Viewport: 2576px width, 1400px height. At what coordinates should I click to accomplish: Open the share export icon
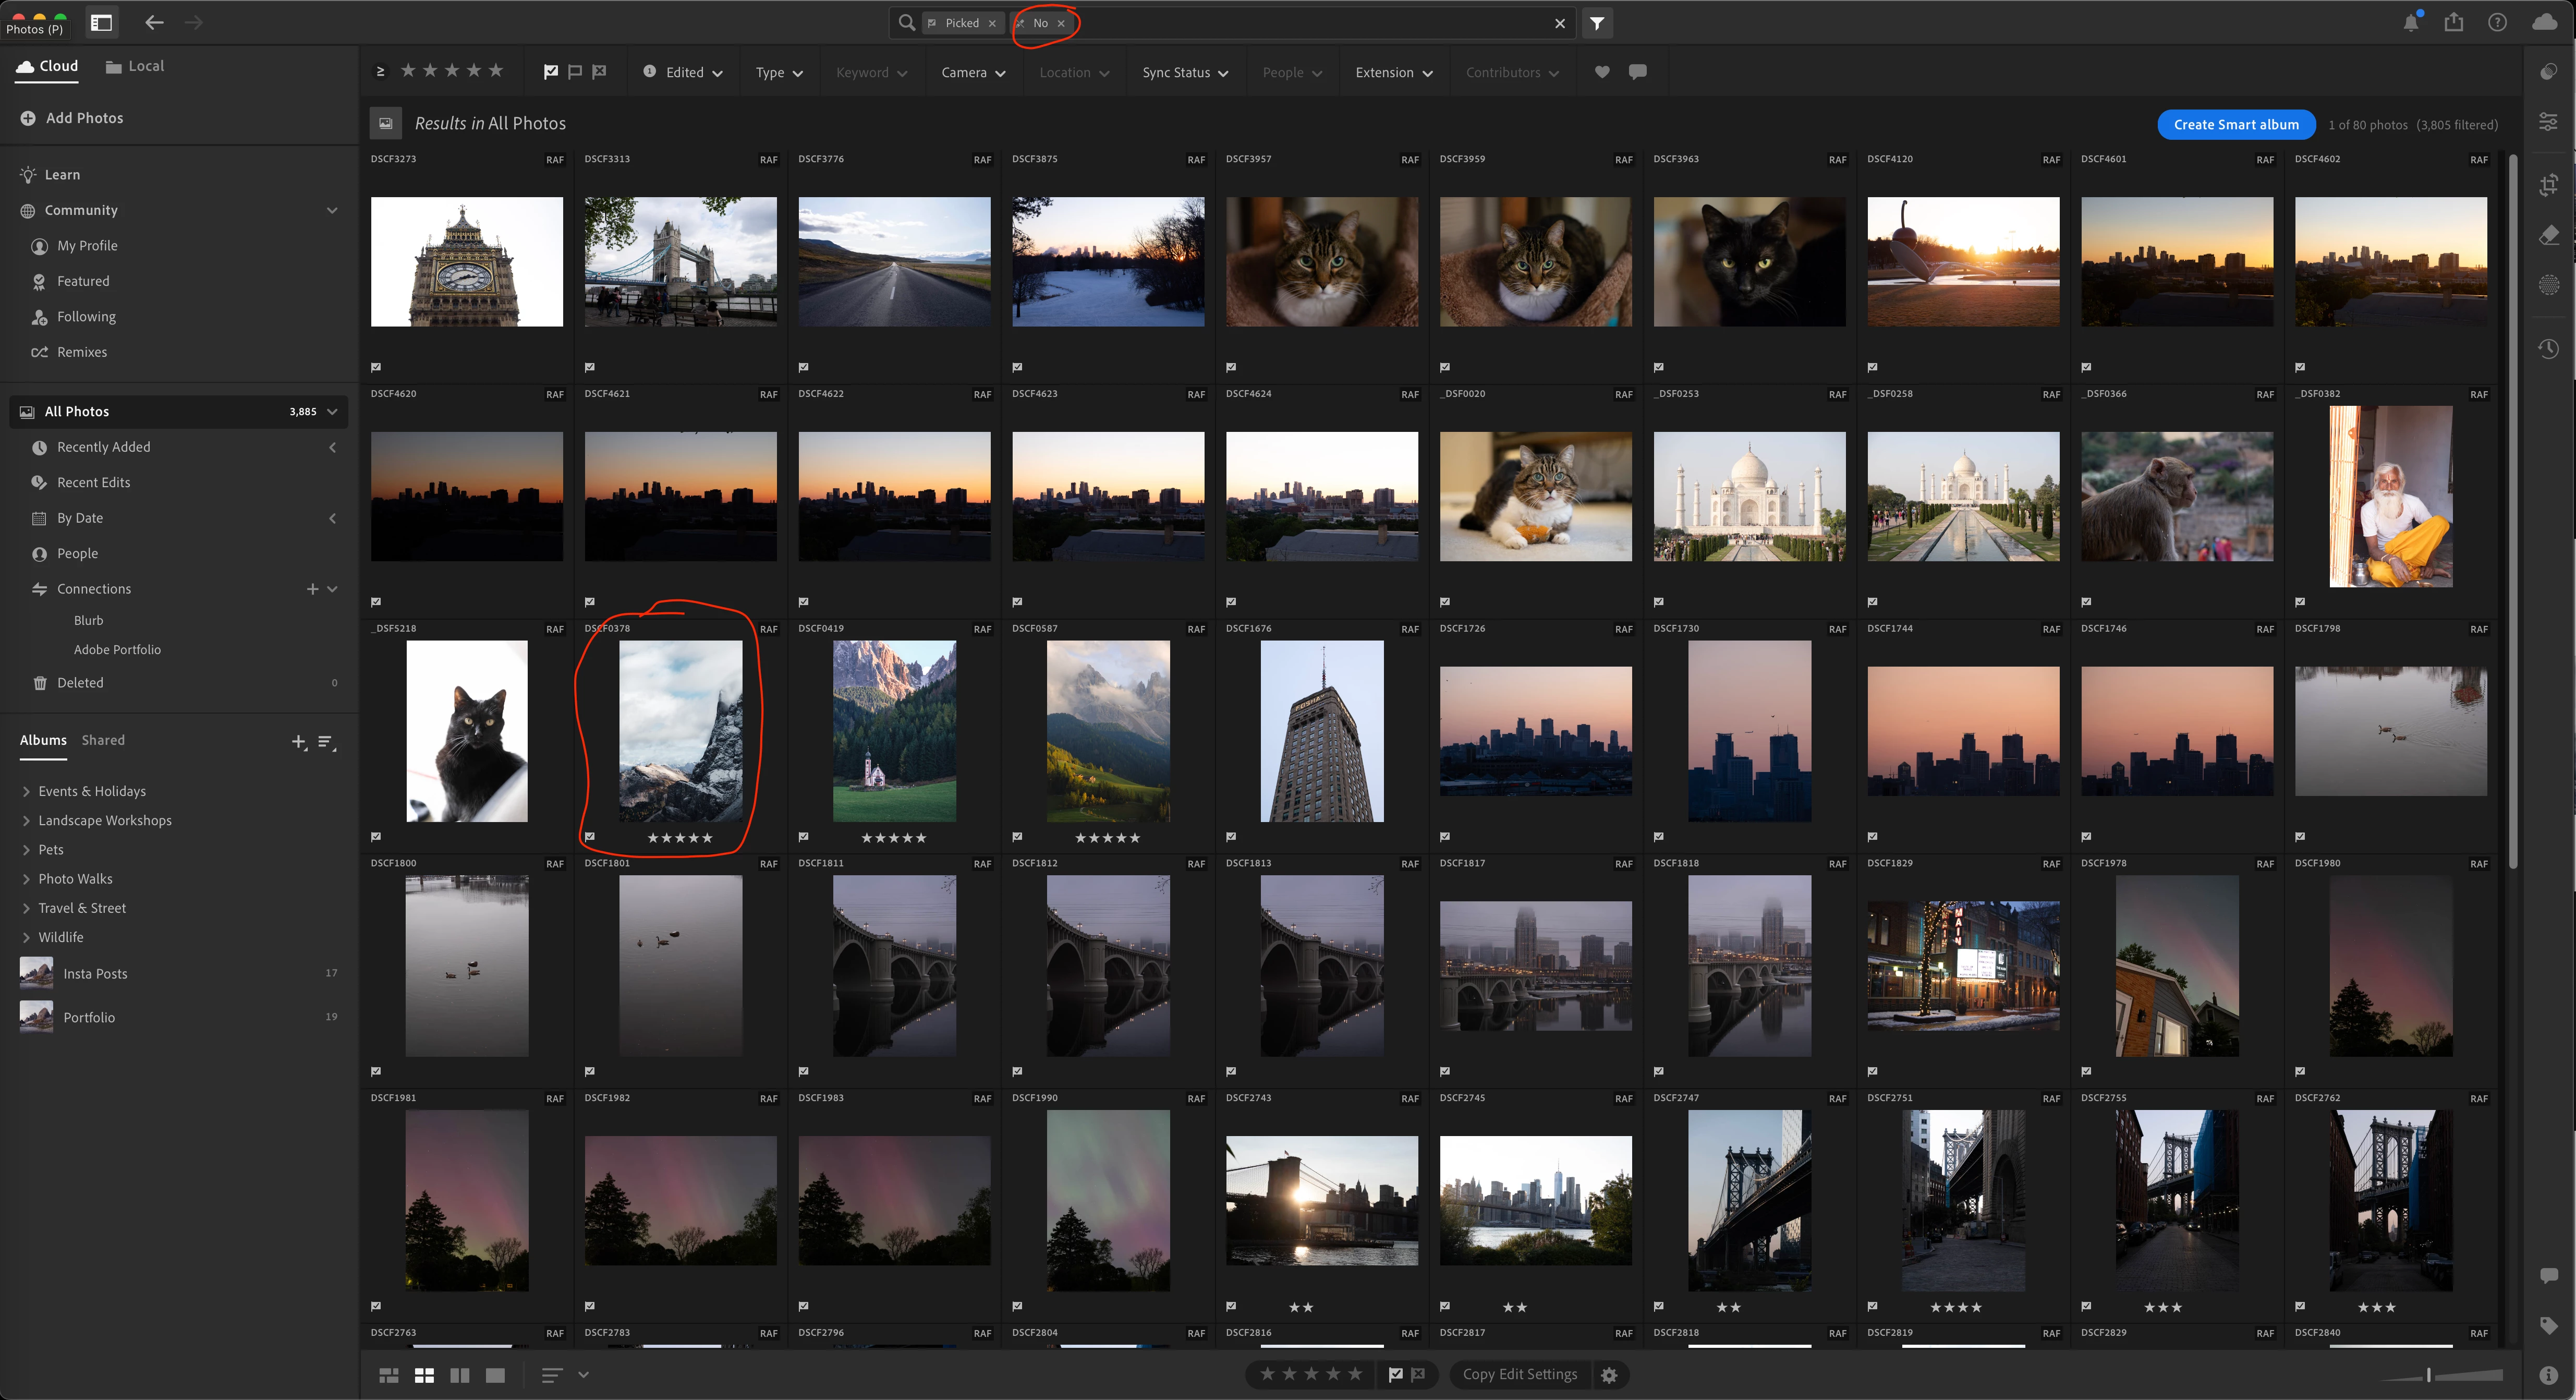pos(2454,22)
